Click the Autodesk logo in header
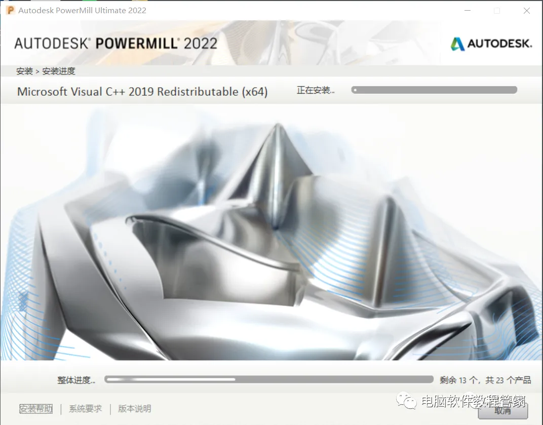Image resolution: width=543 pixels, height=425 pixels. click(491, 44)
